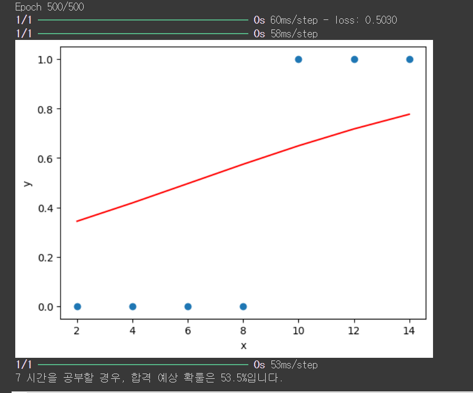Click the blue data point at x=6

[188, 306]
